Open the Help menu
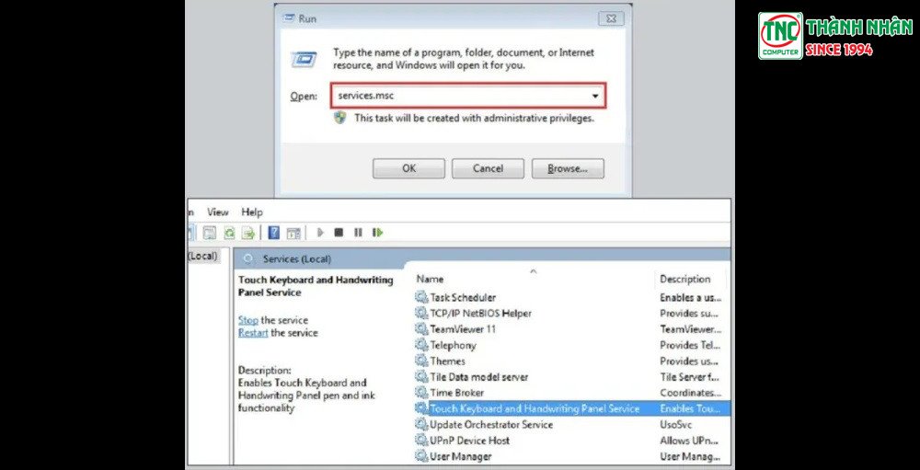The height and width of the screenshot is (470, 920). tap(252, 212)
